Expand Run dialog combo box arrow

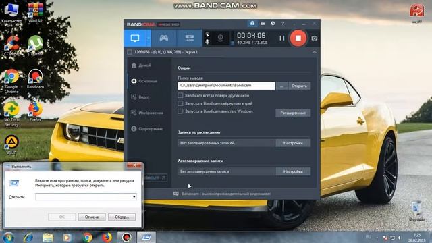134,196
